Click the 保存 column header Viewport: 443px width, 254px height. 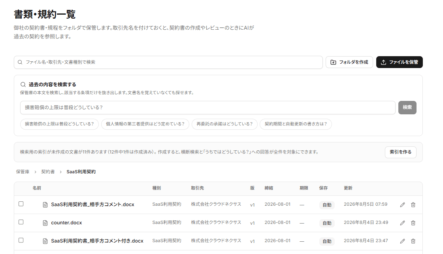click(x=324, y=188)
